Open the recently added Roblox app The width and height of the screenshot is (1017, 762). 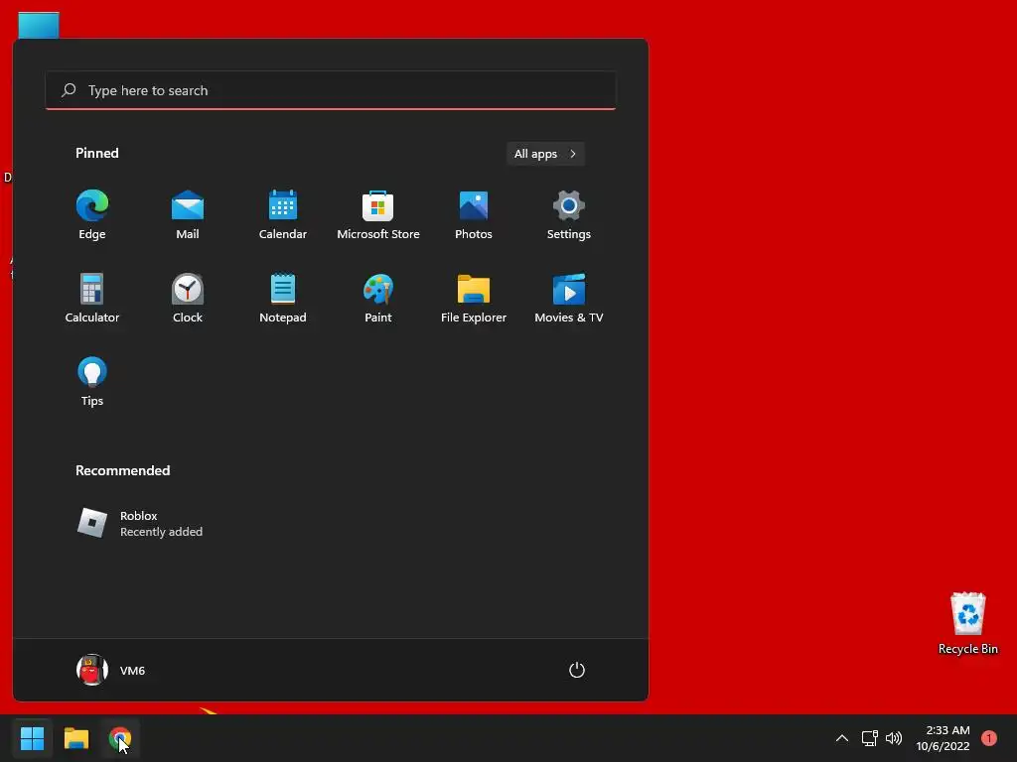click(140, 523)
